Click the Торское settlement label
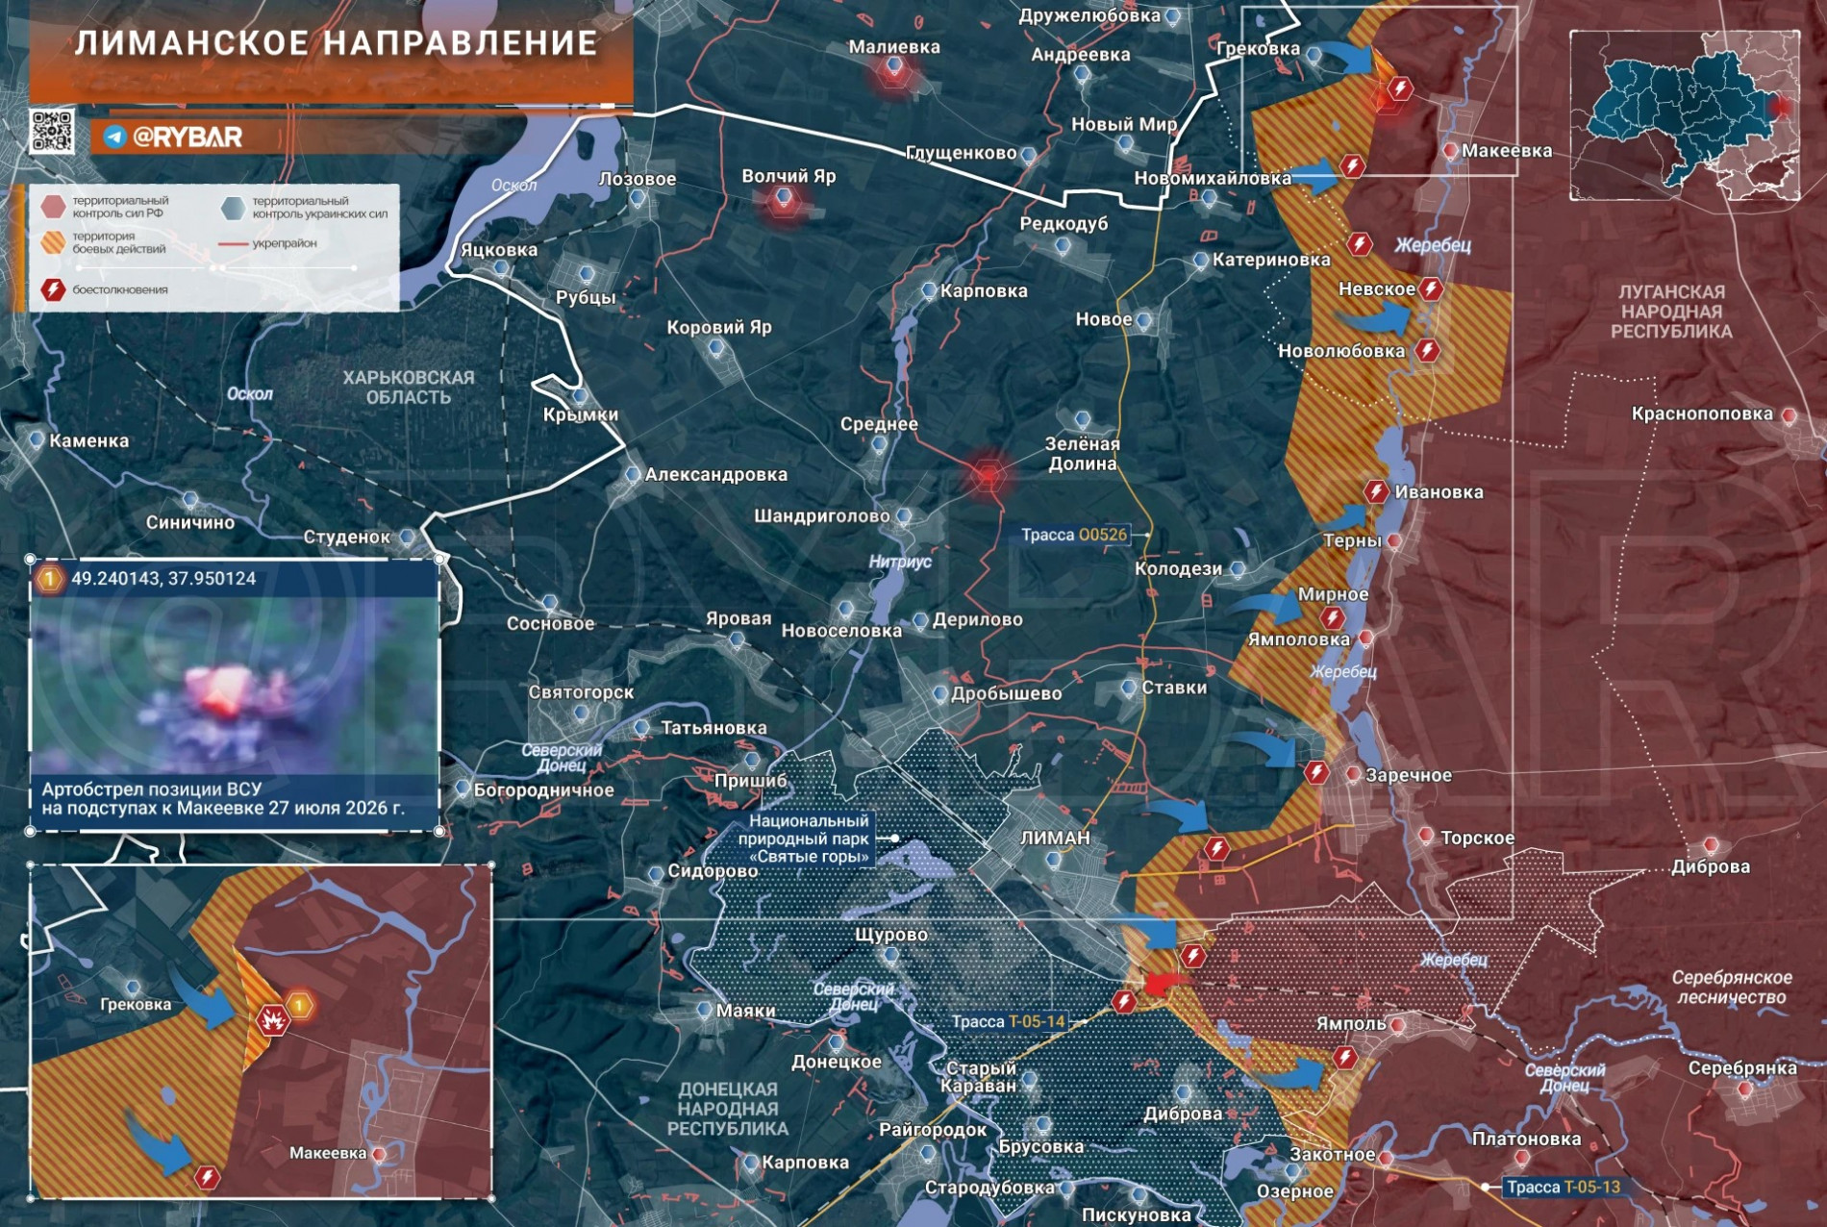The image size is (1827, 1227). coord(1477,838)
